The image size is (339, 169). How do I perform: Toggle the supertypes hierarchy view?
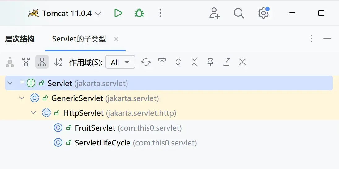point(26,62)
